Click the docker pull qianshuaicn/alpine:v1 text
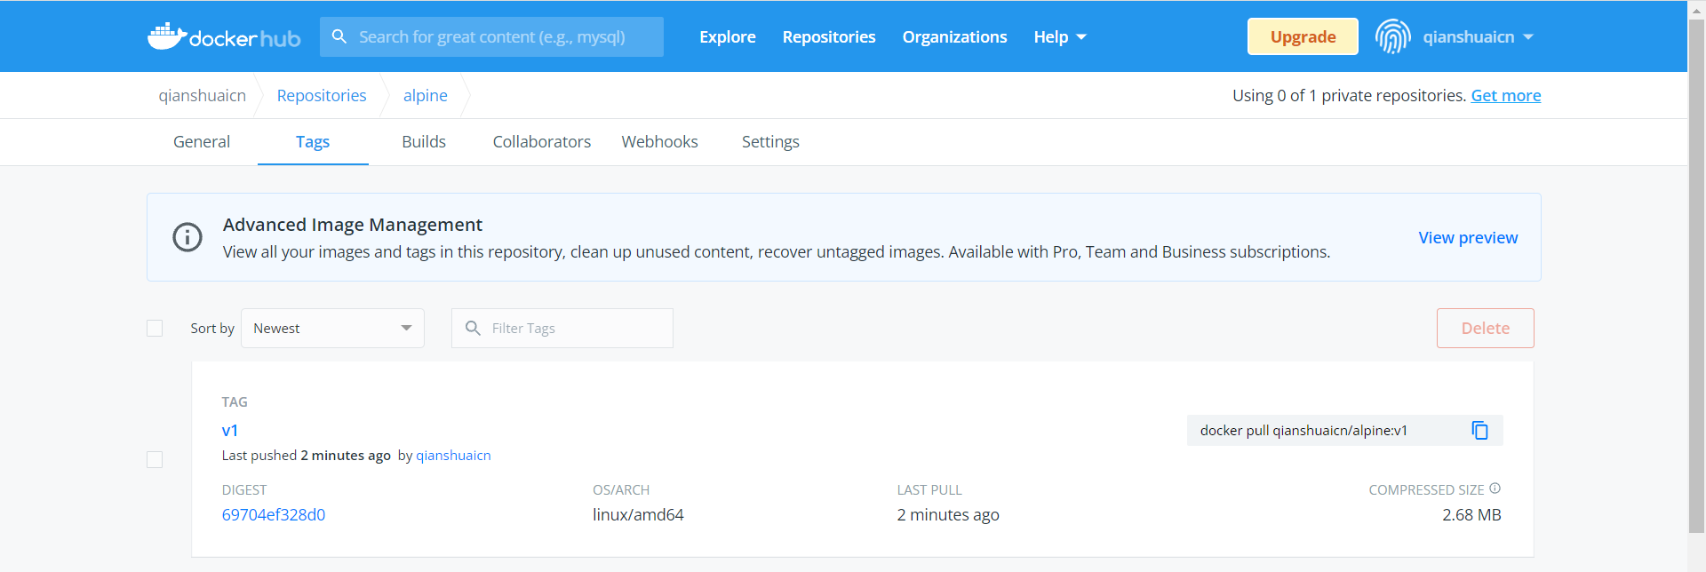Screen dimensions: 1706x572 pyautogui.click(x=1303, y=430)
